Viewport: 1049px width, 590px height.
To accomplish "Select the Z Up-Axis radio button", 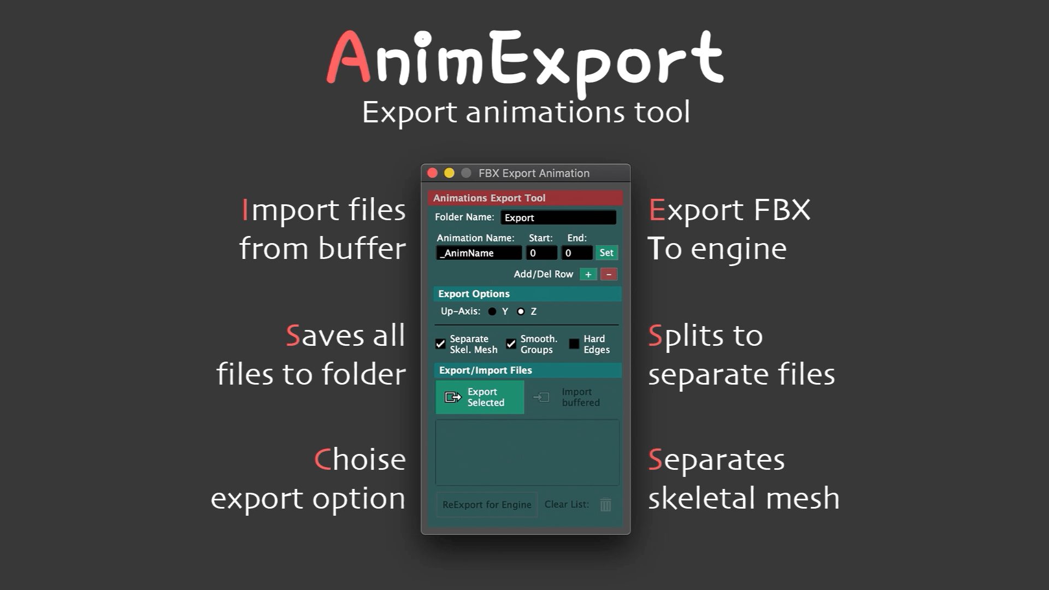I will pyautogui.click(x=522, y=311).
